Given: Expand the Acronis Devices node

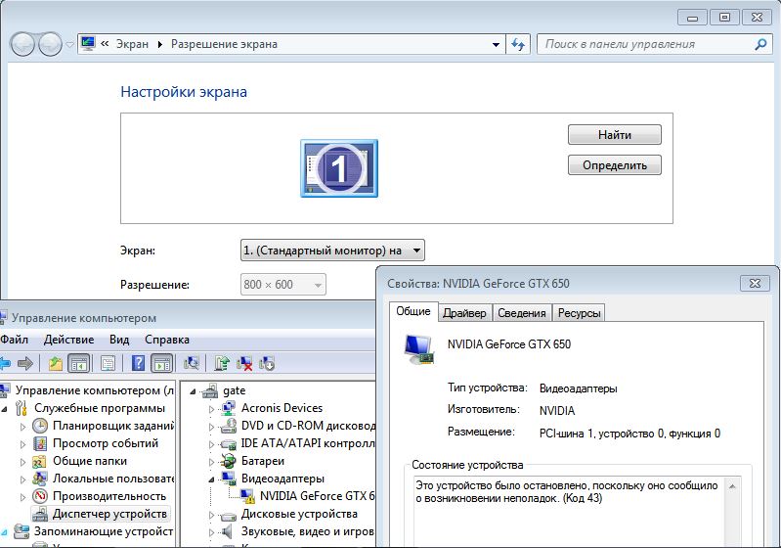Looking at the screenshot, I should (x=211, y=409).
